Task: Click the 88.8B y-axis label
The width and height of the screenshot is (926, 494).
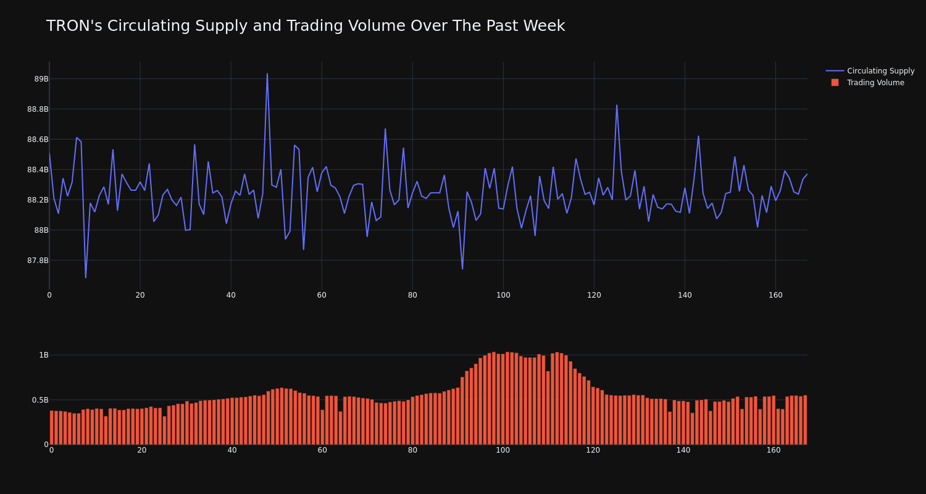Action: (38, 109)
